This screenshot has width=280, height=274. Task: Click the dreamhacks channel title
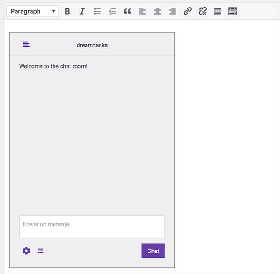click(92, 45)
